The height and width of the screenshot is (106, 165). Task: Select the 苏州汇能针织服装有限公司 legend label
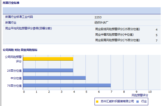click(117, 101)
